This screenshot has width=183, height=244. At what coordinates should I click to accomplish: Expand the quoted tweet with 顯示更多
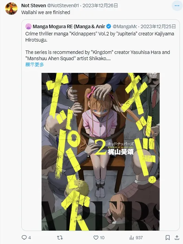coord(35,64)
